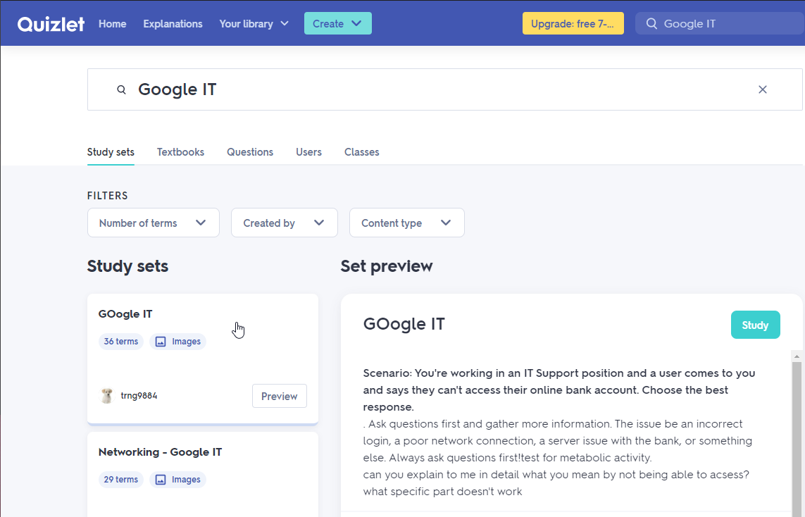Click the Images icon on Networking set
The height and width of the screenshot is (517, 805).
click(x=161, y=480)
